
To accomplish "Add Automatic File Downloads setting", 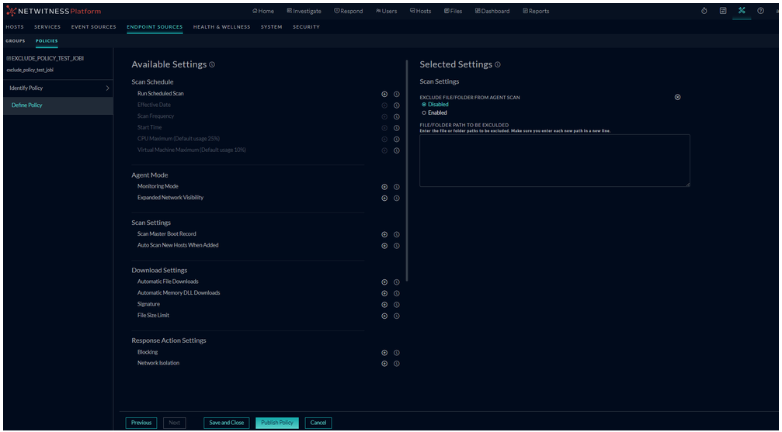I will 384,282.
